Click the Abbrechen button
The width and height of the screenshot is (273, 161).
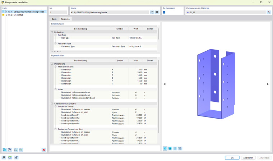tap(248, 158)
